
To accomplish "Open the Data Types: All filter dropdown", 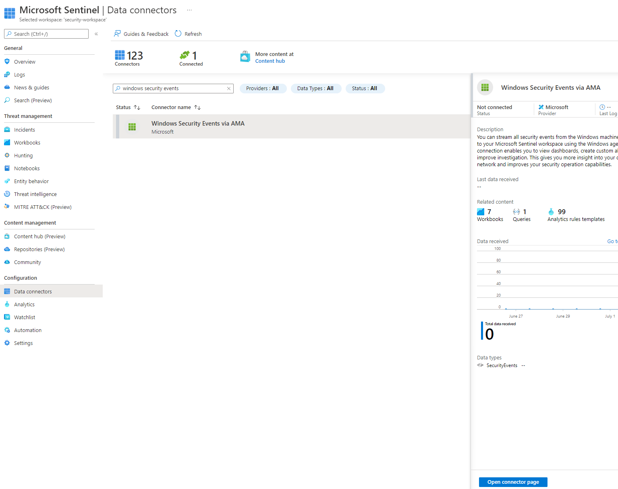I will [x=316, y=88].
